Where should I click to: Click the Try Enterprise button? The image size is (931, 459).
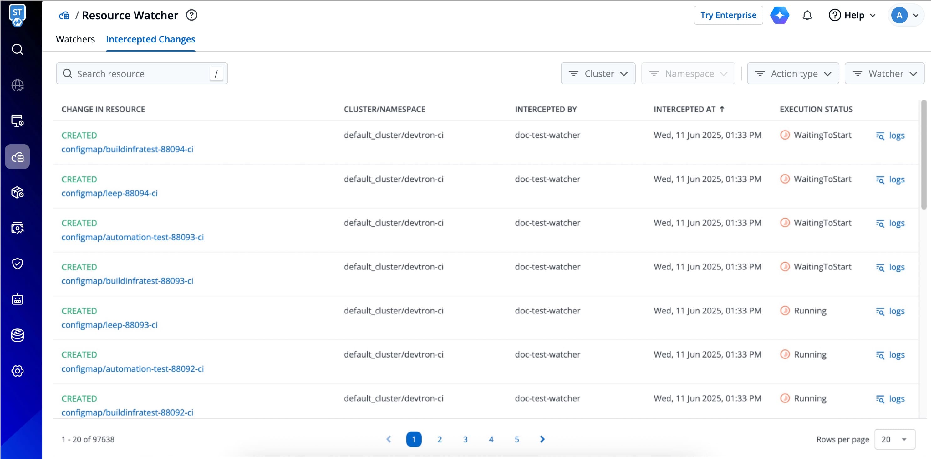click(728, 16)
